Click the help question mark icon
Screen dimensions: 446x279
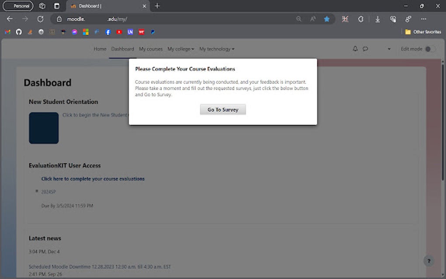(429, 261)
